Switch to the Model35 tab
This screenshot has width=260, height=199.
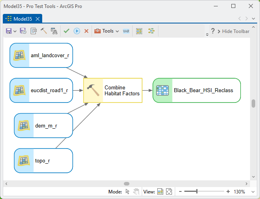click(x=23, y=19)
